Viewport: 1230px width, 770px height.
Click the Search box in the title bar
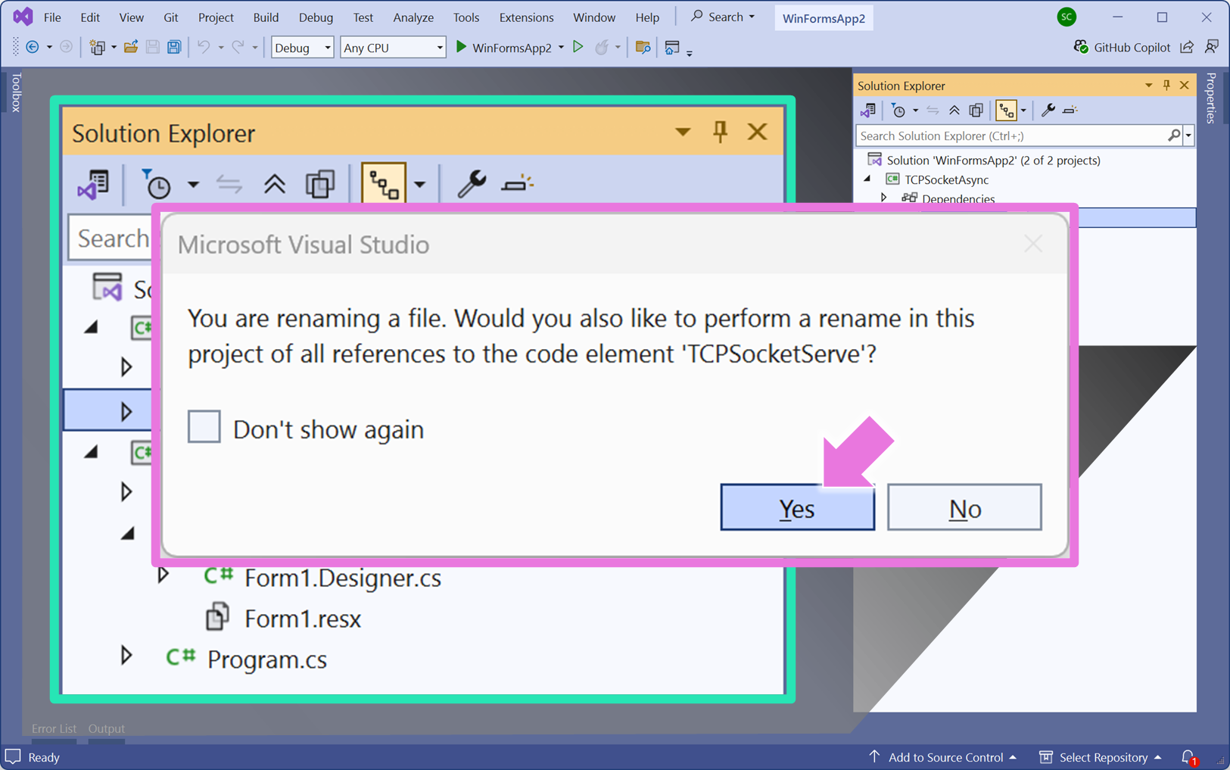pyautogui.click(x=723, y=17)
